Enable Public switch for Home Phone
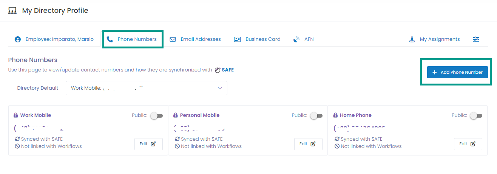 tap(476, 116)
